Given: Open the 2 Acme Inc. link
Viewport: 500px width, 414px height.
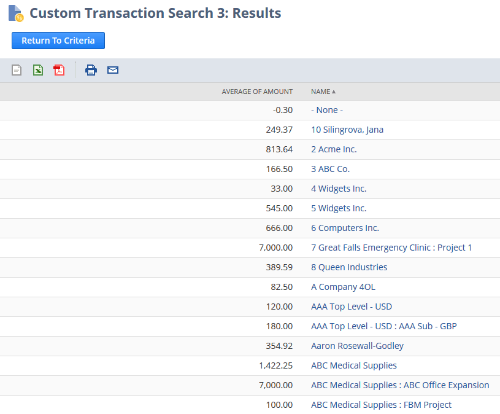Looking at the screenshot, I should pos(334,149).
